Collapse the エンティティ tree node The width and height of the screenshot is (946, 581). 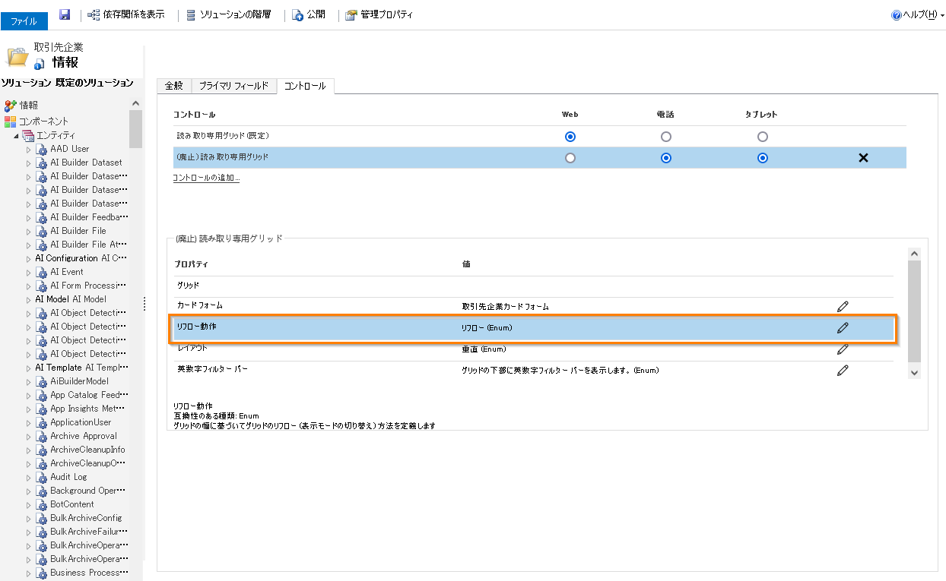[x=16, y=135]
